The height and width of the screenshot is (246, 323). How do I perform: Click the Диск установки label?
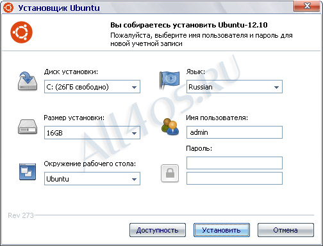(x=71, y=72)
